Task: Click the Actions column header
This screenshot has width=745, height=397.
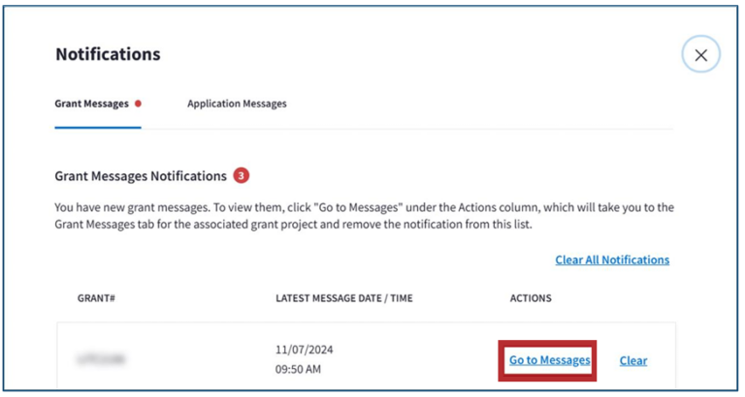Action: coord(531,298)
